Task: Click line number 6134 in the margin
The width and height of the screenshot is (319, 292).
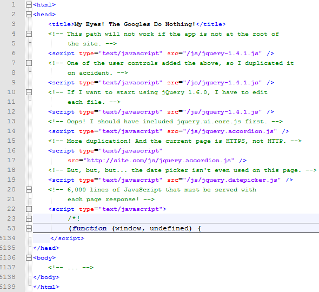Action: (8, 238)
